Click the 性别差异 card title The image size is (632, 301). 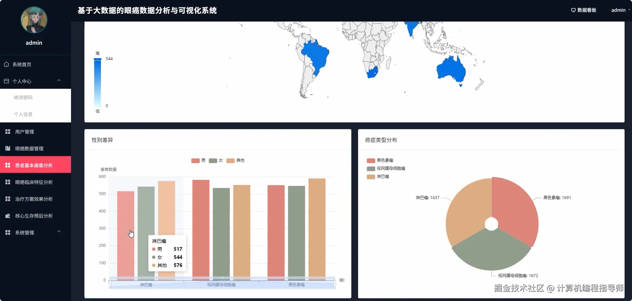pos(102,140)
